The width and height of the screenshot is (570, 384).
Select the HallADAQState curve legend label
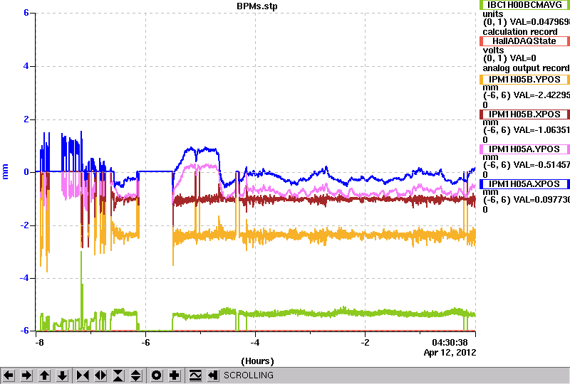(x=524, y=41)
